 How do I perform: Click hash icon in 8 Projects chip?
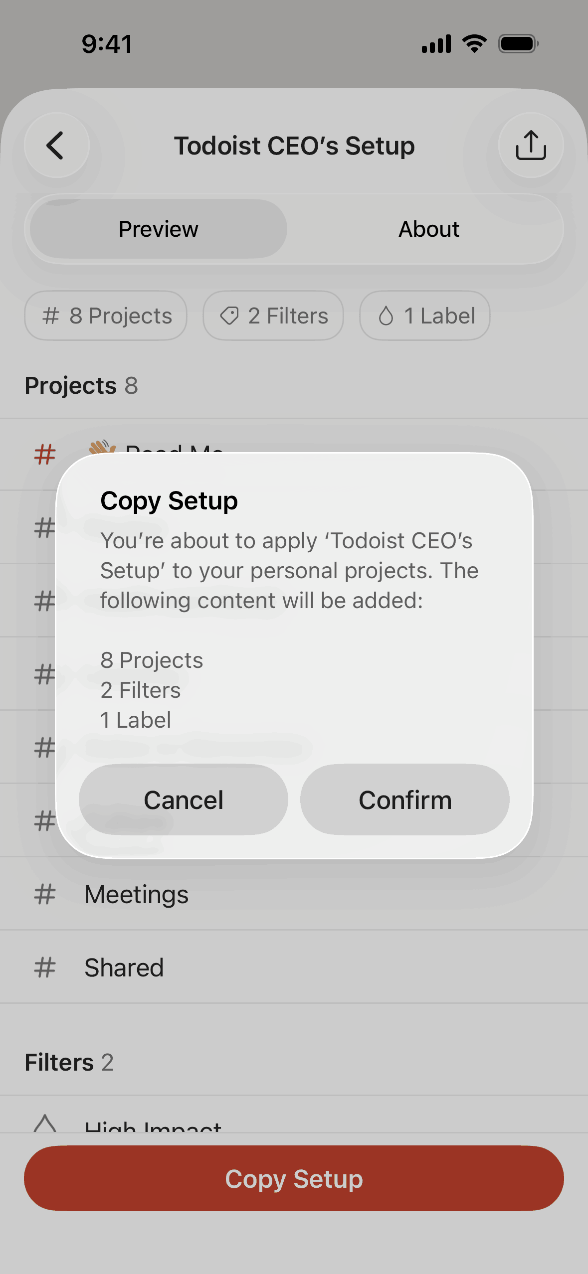(51, 316)
